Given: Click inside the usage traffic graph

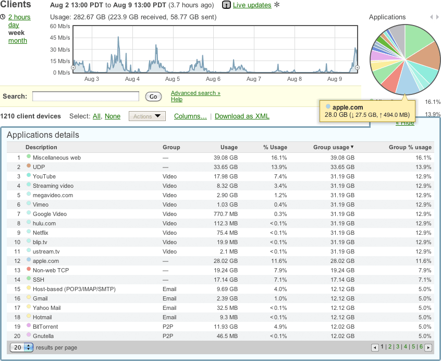Looking at the screenshot, I should pos(215,49).
